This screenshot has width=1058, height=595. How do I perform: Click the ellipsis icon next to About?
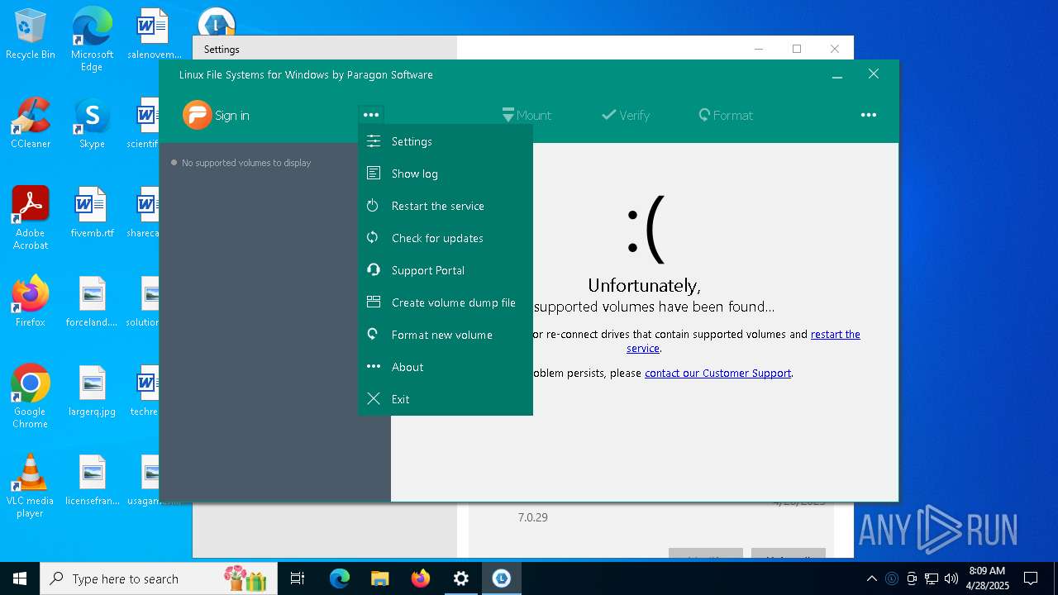(374, 367)
